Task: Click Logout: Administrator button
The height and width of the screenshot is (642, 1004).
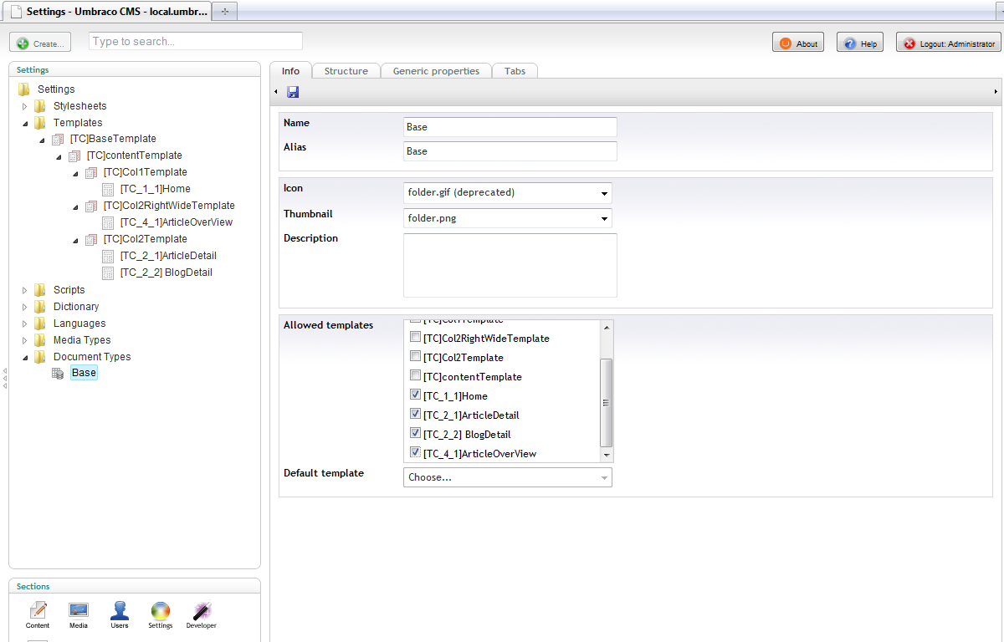Action: coord(949,43)
